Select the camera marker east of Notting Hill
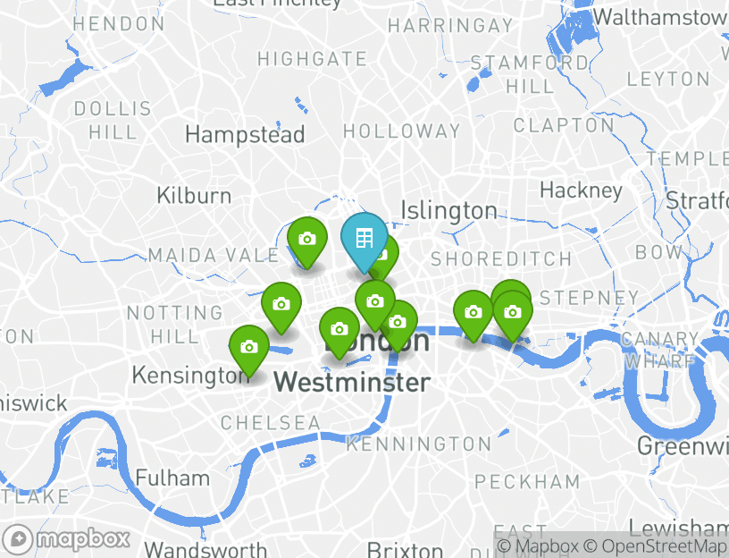Viewport: 729px width, 558px height. click(281, 304)
